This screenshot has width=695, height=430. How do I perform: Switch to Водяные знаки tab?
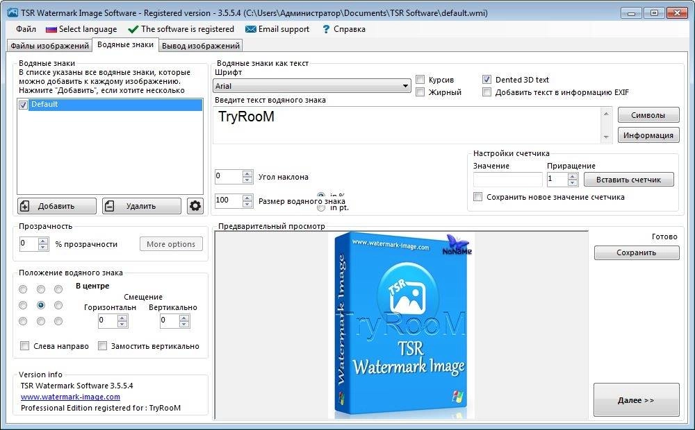[x=125, y=44]
